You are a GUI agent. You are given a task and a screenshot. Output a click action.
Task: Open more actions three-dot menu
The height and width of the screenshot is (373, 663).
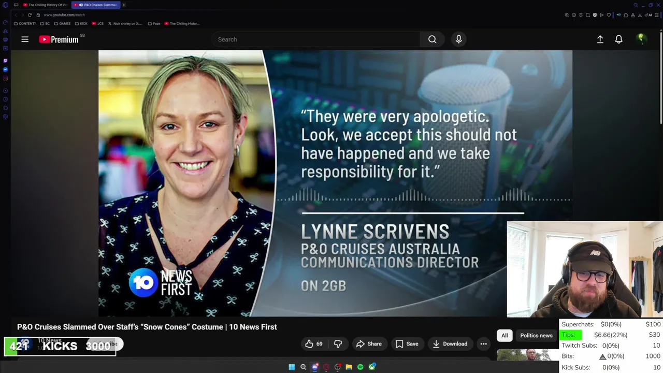[483, 344]
